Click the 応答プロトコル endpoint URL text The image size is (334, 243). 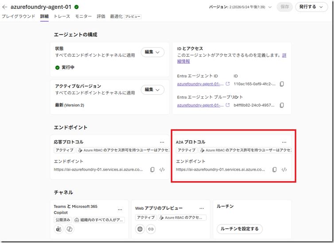click(98, 170)
